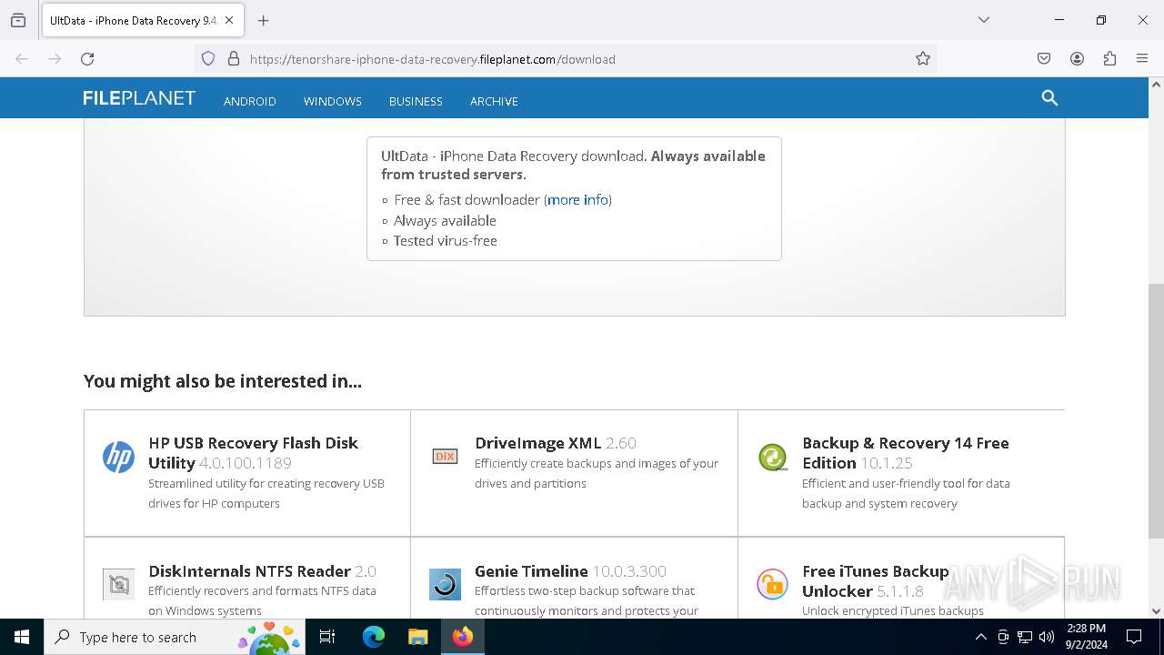Open a new tab with plus button
Viewport: 1164px width, 655px height.
264,20
